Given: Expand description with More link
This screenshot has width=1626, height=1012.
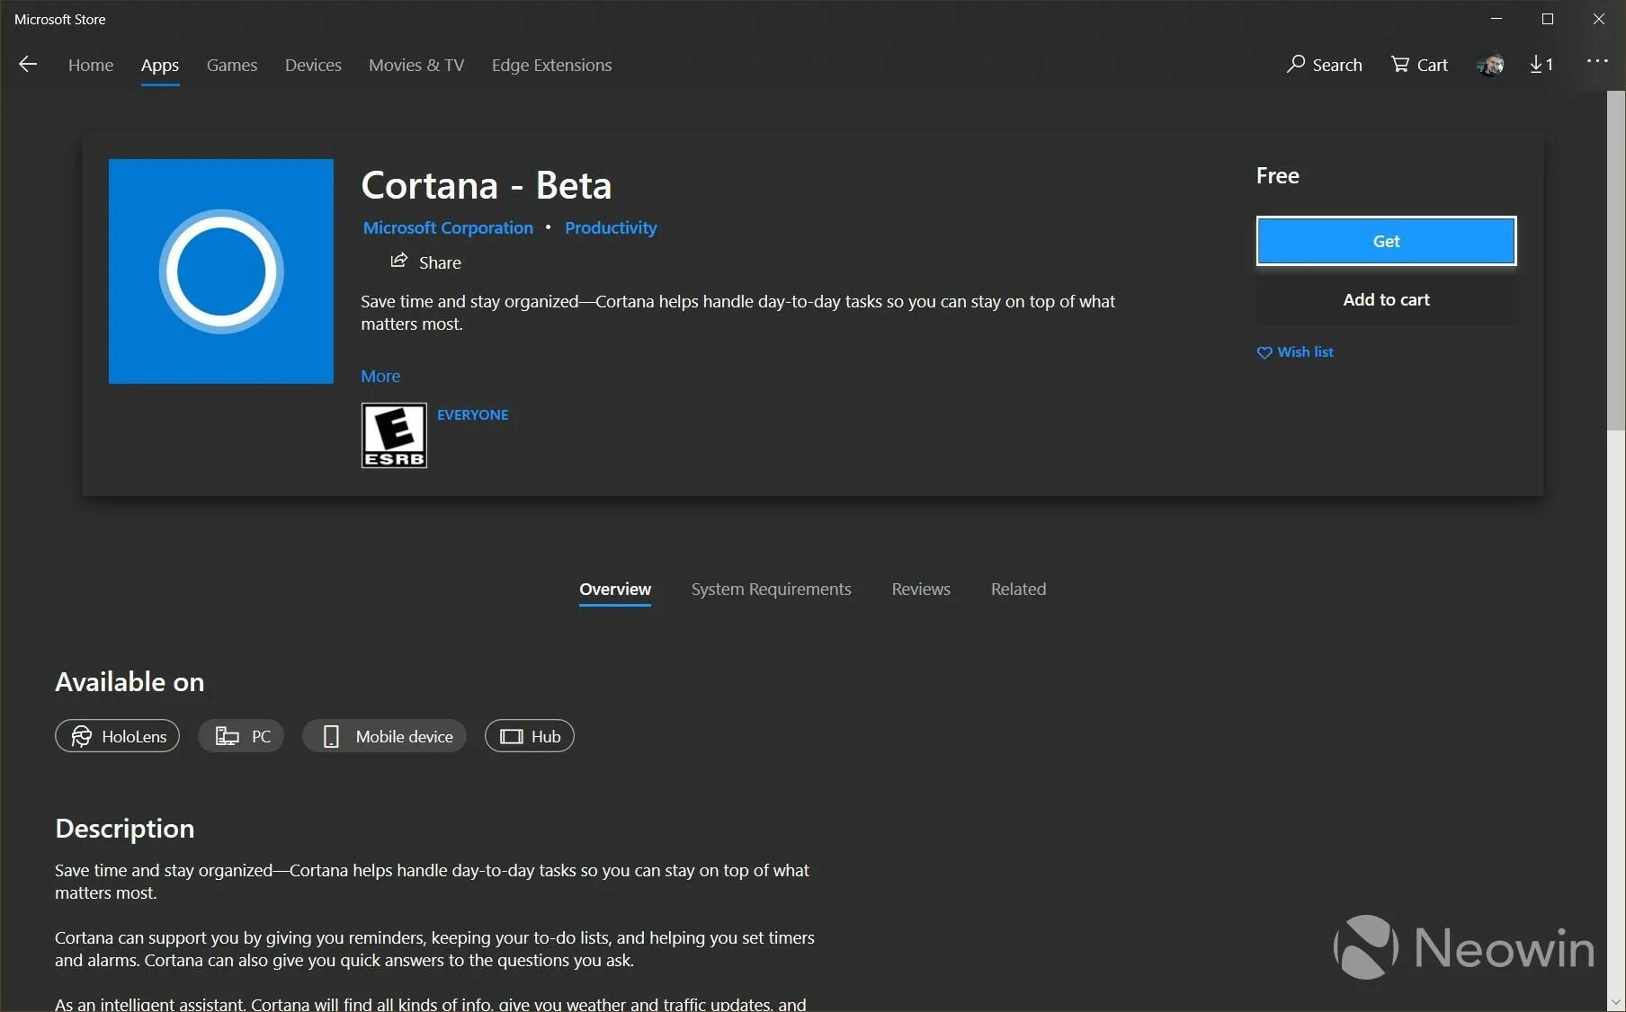Looking at the screenshot, I should (x=380, y=377).
